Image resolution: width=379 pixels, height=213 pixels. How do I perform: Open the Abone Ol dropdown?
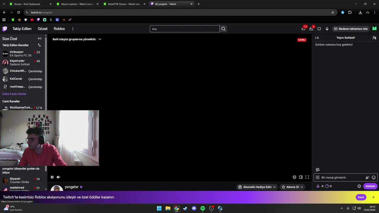tap(292, 187)
